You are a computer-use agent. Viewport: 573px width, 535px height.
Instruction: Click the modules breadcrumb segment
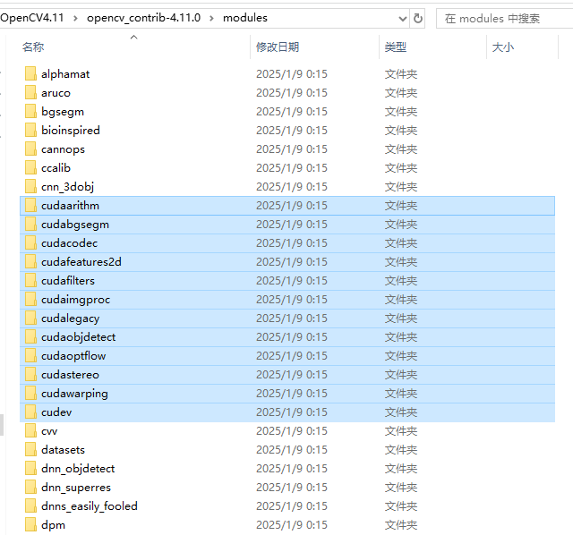click(245, 18)
